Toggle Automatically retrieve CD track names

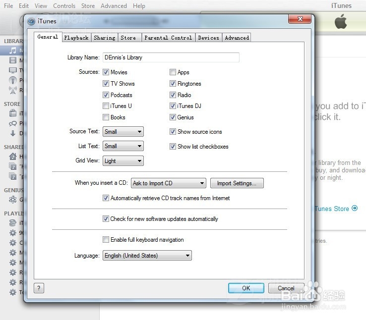coord(106,198)
